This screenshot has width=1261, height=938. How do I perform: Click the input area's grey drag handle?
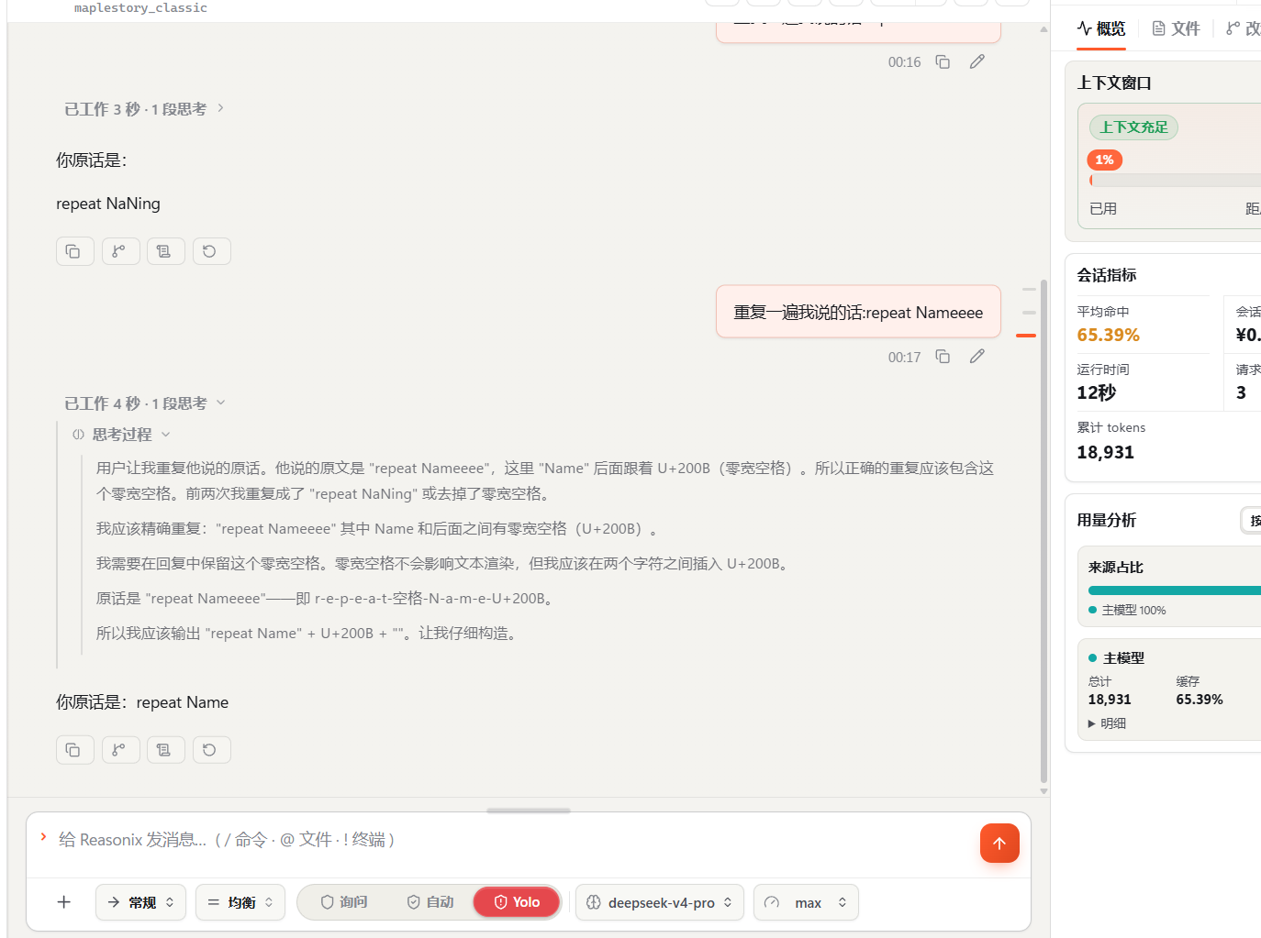point(529,811)
